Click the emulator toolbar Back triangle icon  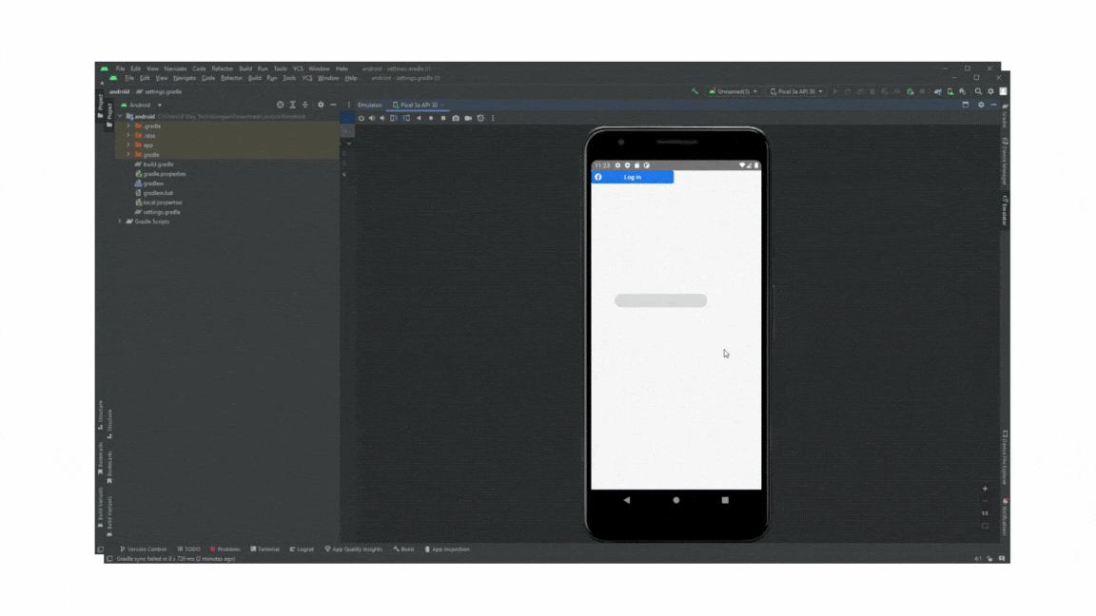coord(419,118)
